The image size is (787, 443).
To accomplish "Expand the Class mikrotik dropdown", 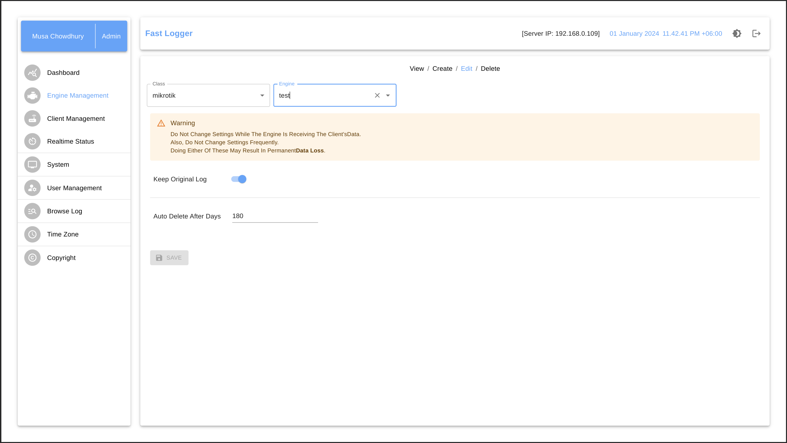I will click(262, 96).
